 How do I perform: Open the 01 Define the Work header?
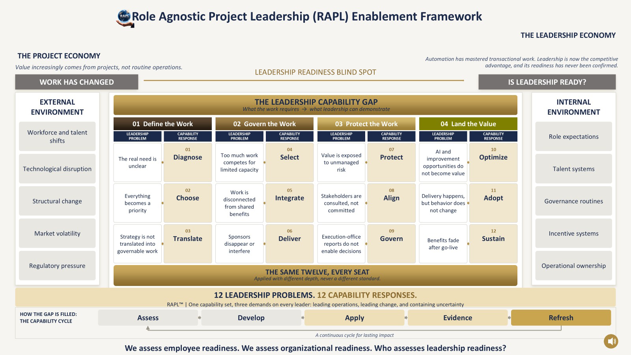162,124
